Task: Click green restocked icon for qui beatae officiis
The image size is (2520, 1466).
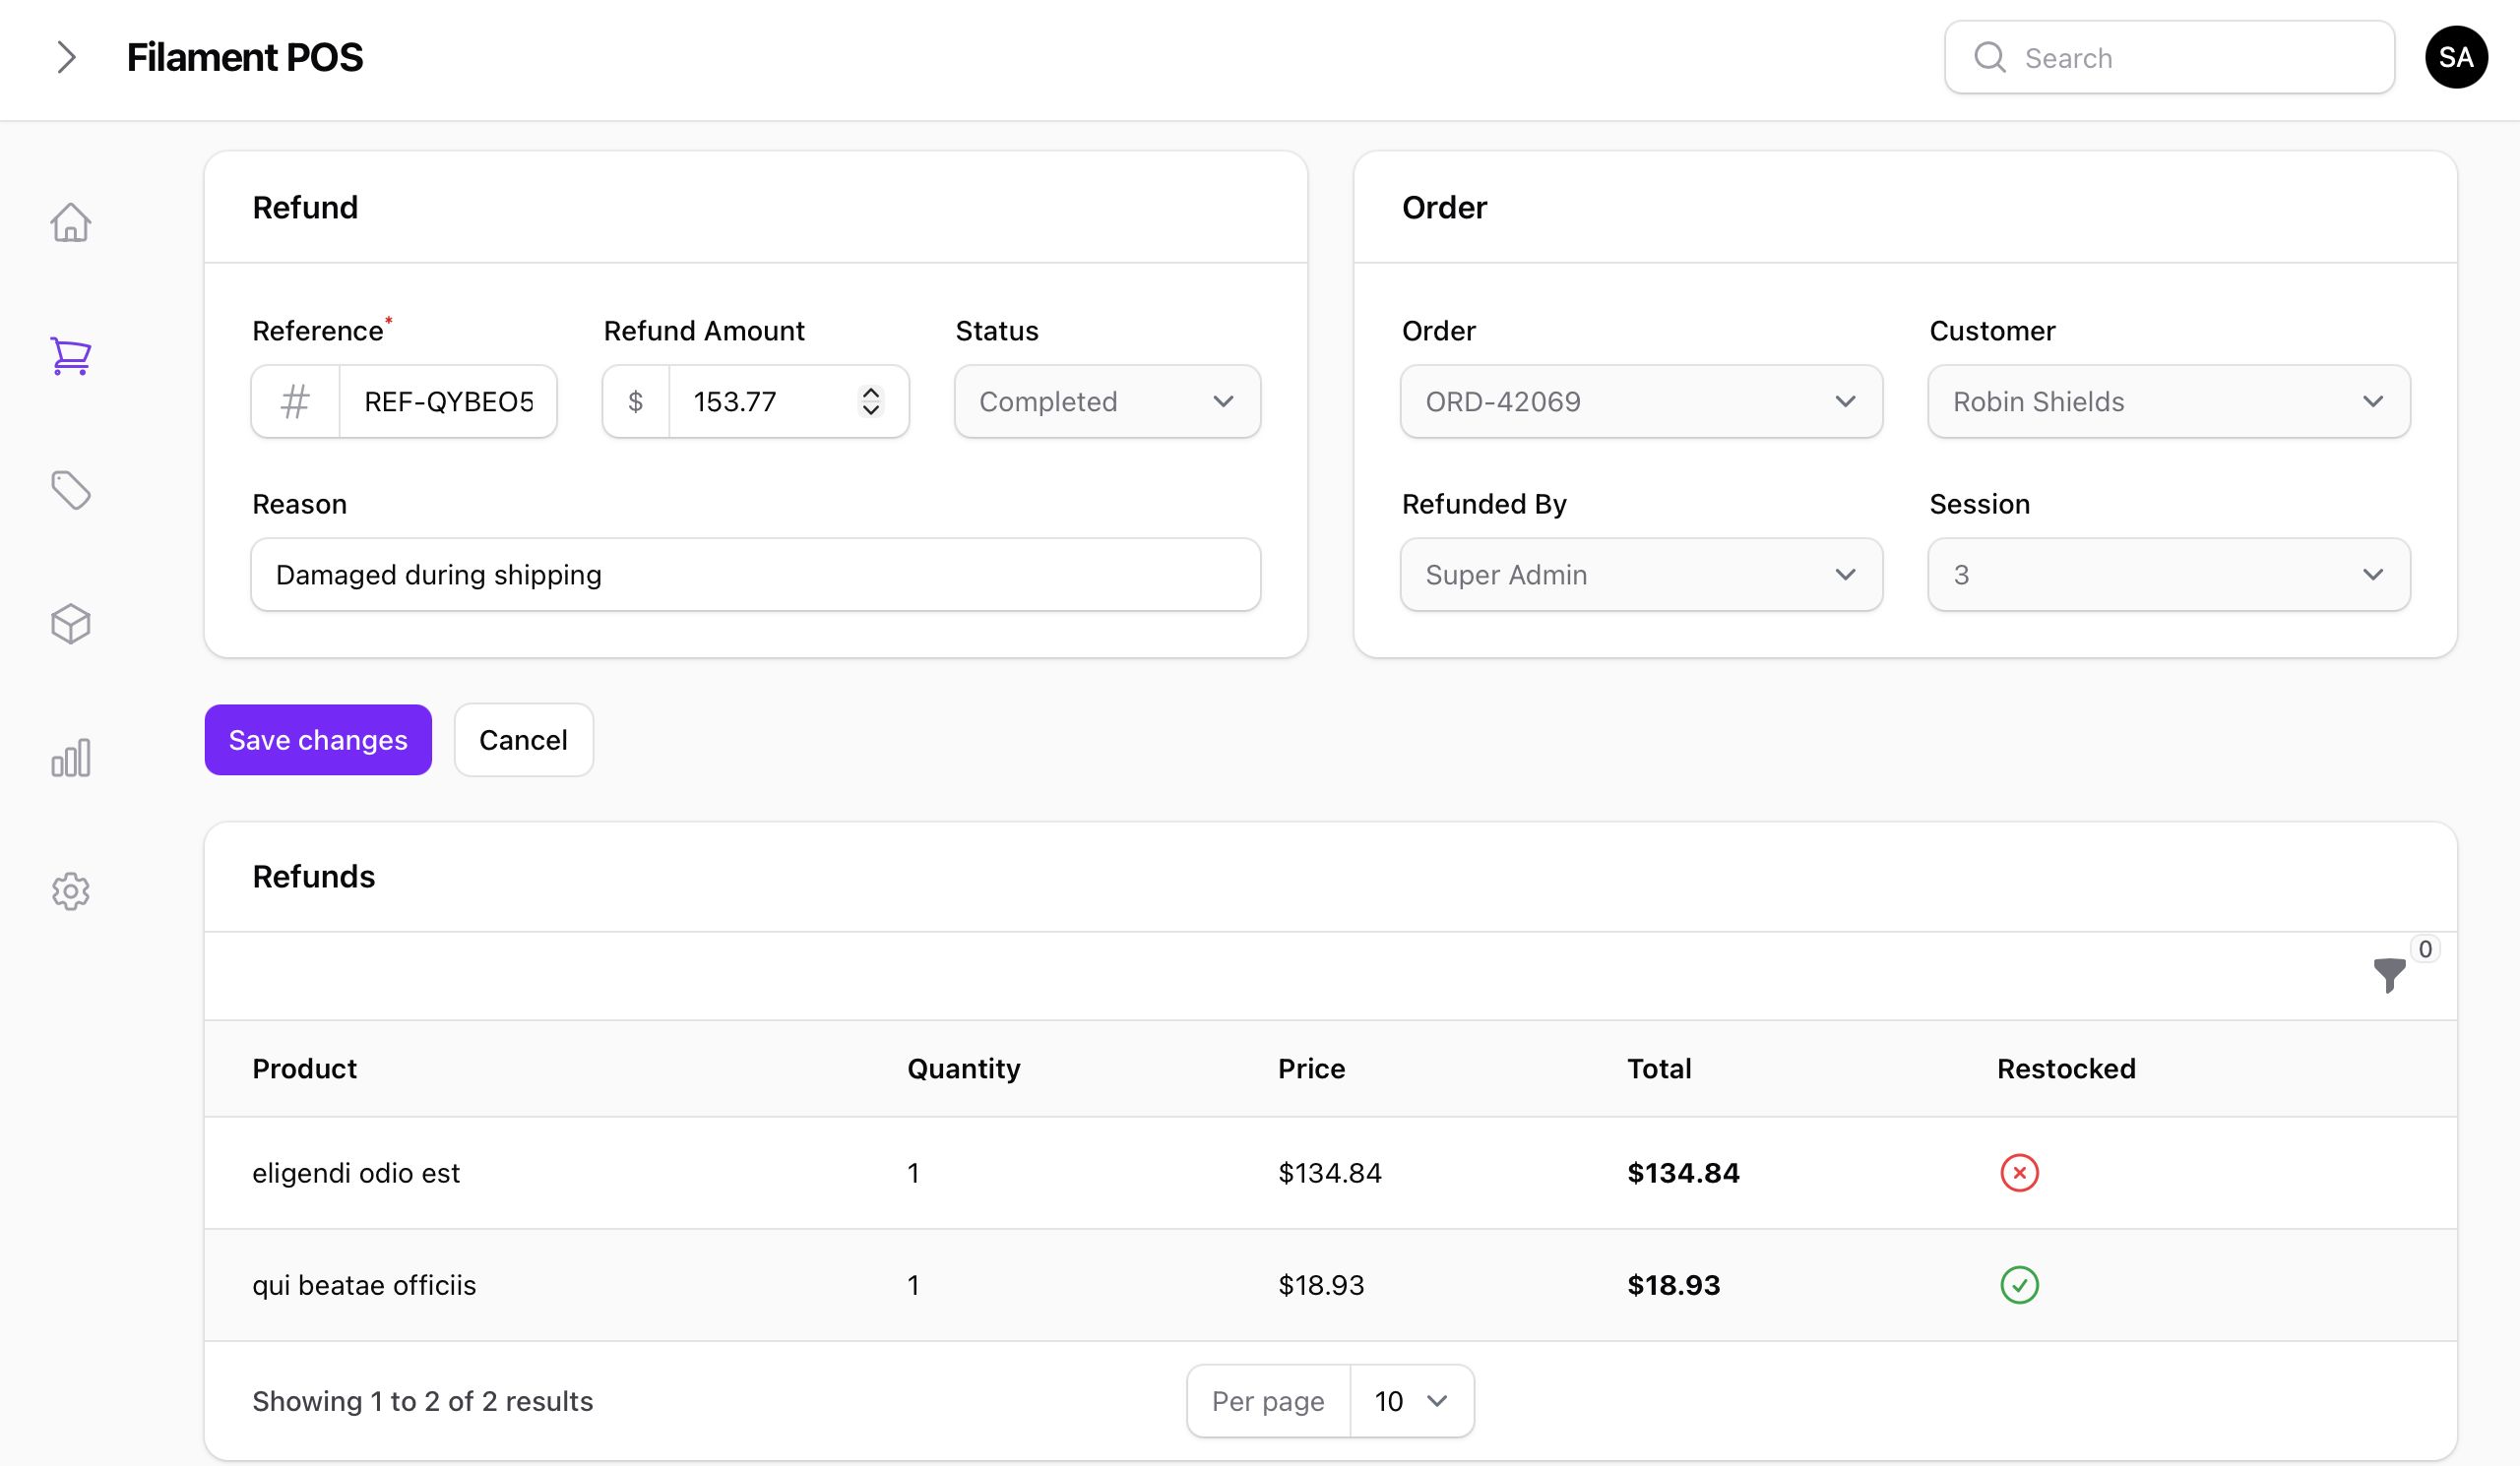Action: pos(2018,1284)
